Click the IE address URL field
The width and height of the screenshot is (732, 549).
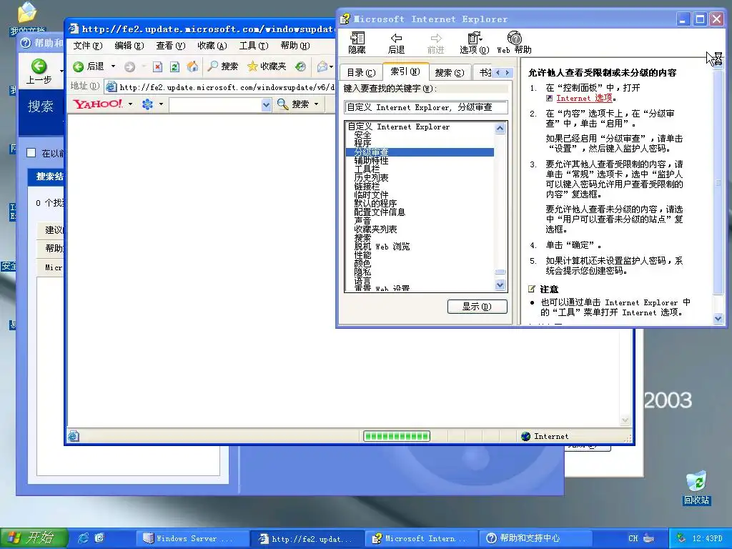pyautogui.click(x=227, y=87)
